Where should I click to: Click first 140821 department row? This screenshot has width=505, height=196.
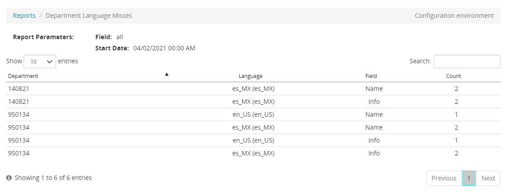pos(19,89)
